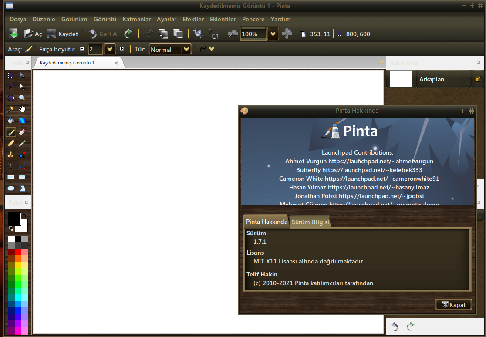486x337 pixels.
Task: Select the Line/Curve tool
Action: [22, 166]
